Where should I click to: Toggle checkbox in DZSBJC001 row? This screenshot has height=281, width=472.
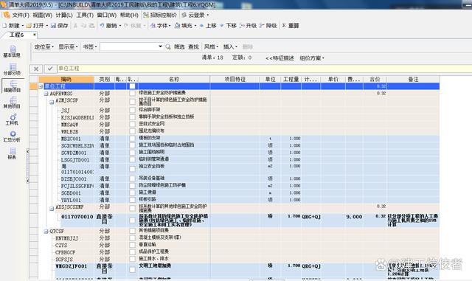(x=132, y=178)
